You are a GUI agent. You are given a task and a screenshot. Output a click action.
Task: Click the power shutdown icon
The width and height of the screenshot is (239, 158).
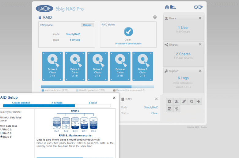tap(196, 7)
